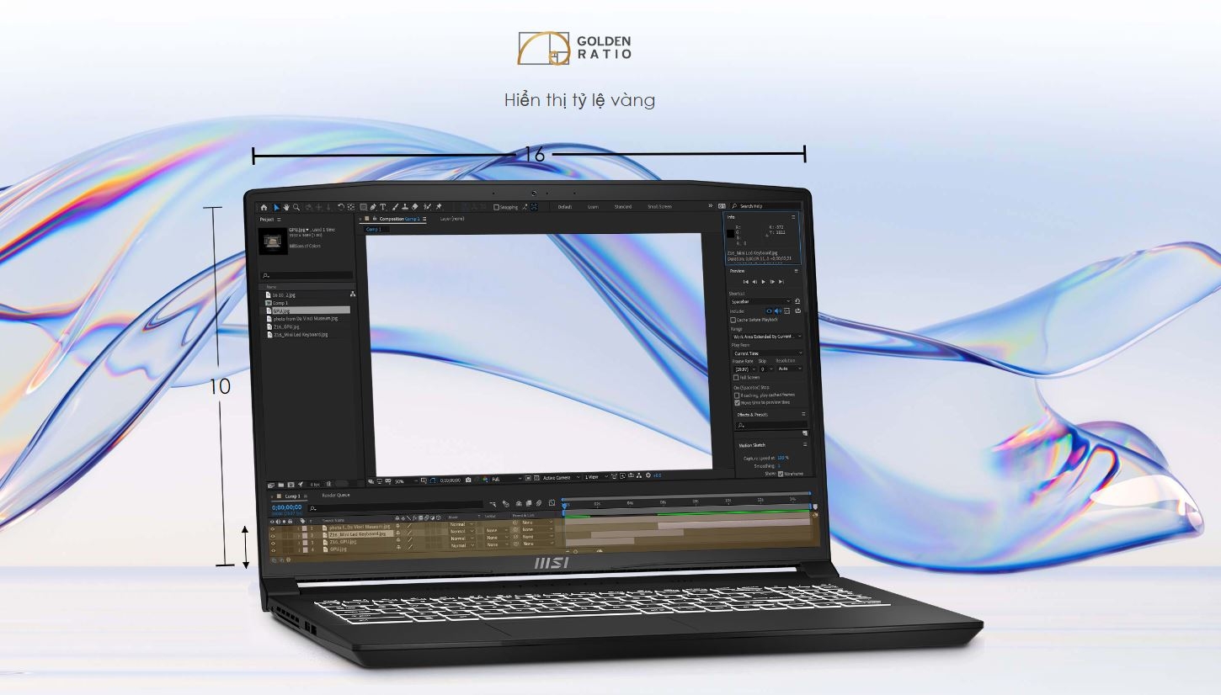Open the Preview panel menu icon
Viewport: 1221px width, 695px height.
coord(796,271)
